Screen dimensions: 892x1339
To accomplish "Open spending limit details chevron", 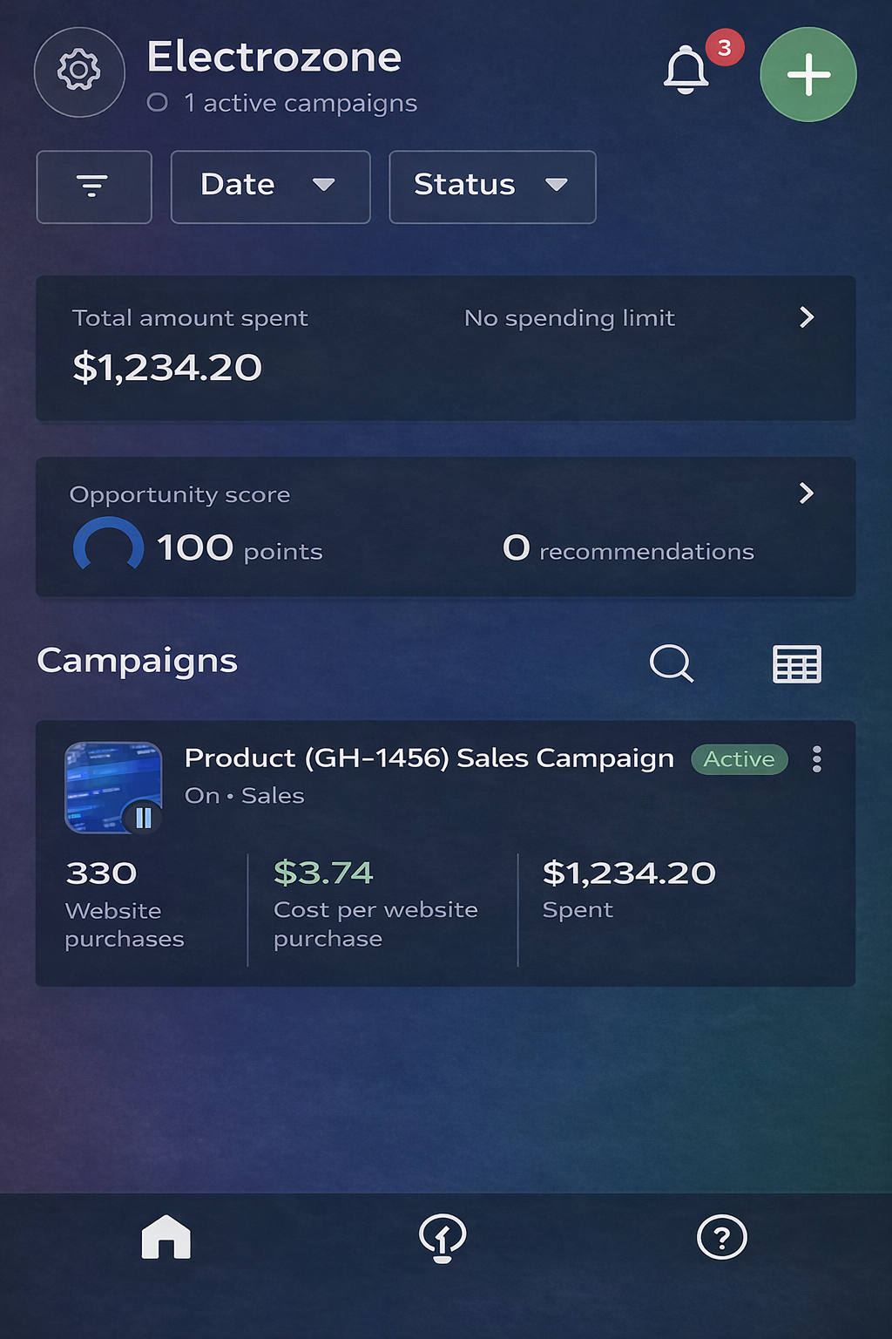I will pyautogui.click(x=807, y=317).
